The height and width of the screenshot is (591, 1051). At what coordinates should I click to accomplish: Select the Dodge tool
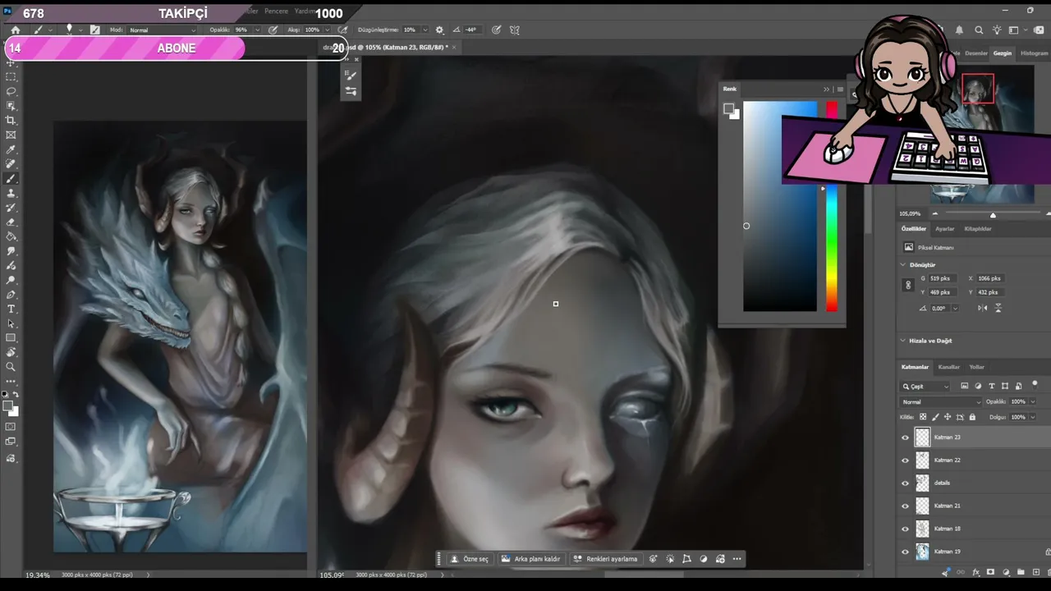11,280
